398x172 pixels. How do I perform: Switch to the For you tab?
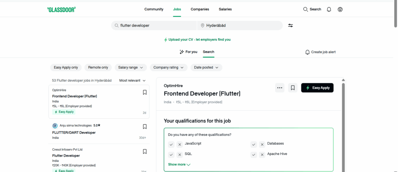[x=189, y=52]
